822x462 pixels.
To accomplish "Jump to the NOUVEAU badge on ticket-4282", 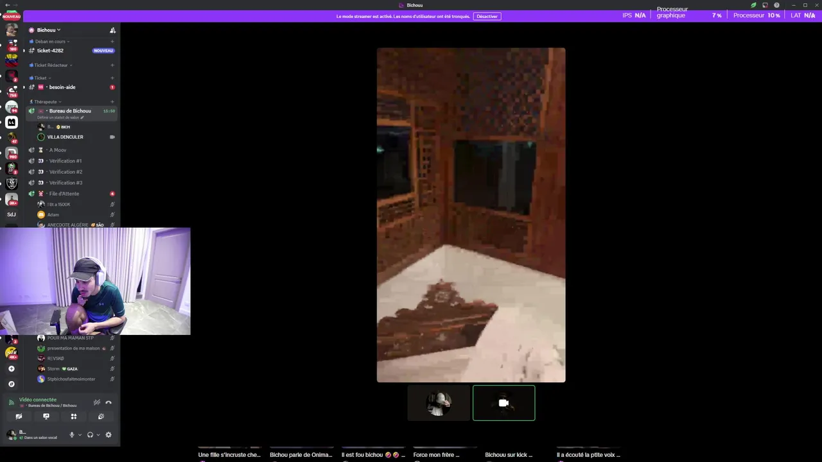I will pyautogui.click(x=103, y=51).
